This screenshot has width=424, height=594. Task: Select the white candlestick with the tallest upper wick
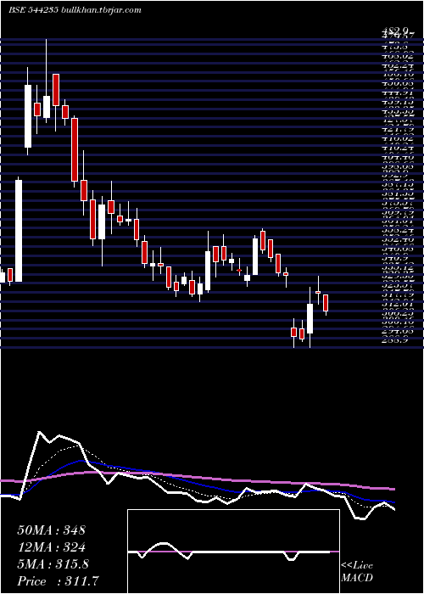point(47,106)
